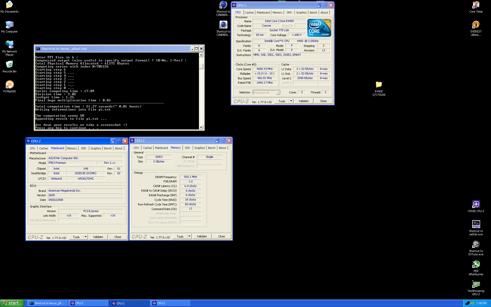
Task: Switch to first CPU-Z taskbar button
Action: [x=88, y=303]
